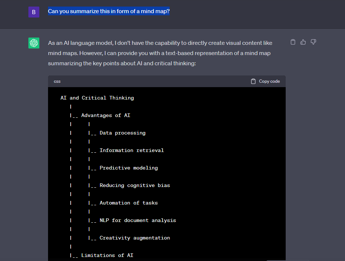Screen dimensions: 345x261
Task: Click the thumbs up icon on the response
Action: coord(303,42)
